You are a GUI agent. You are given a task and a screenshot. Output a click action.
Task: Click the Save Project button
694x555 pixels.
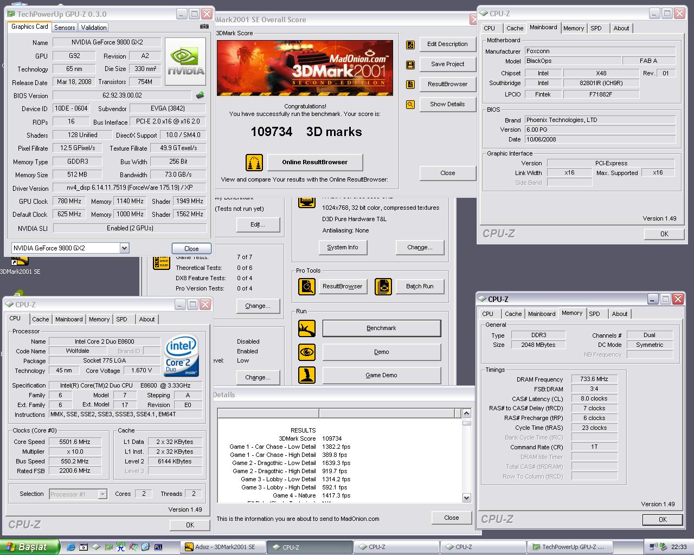[447, 64]
